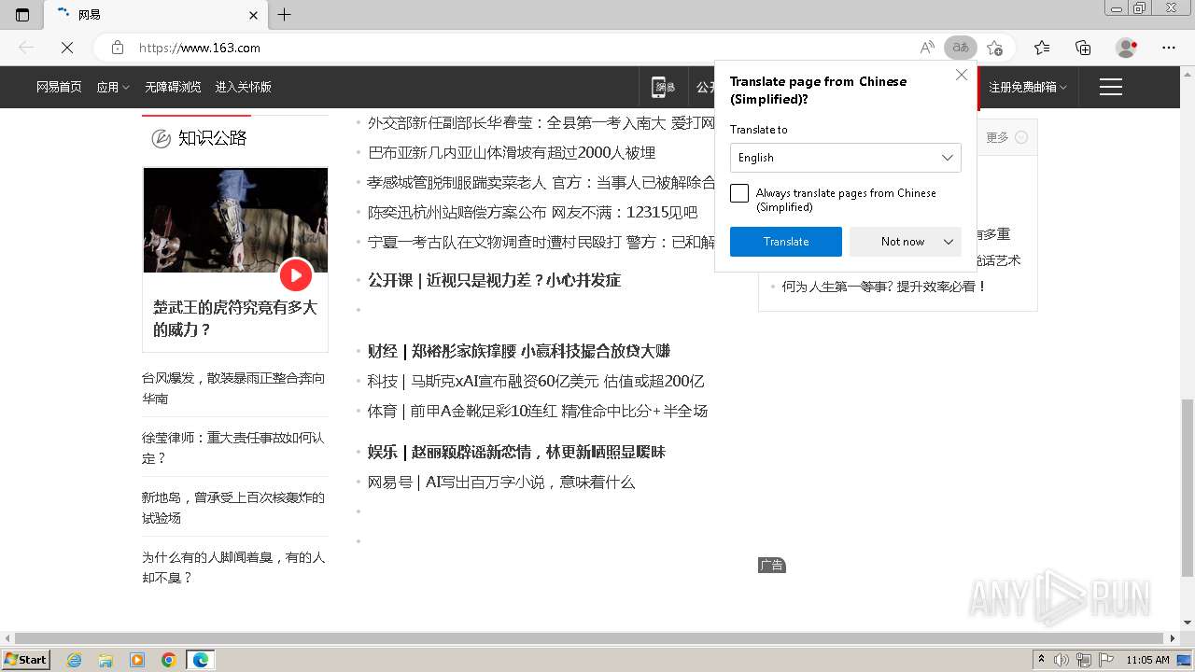The width and height of the screenshot is (1195, 672).
Task: Click the vertical scrollbar thumb
Action: click(1187, 488)
